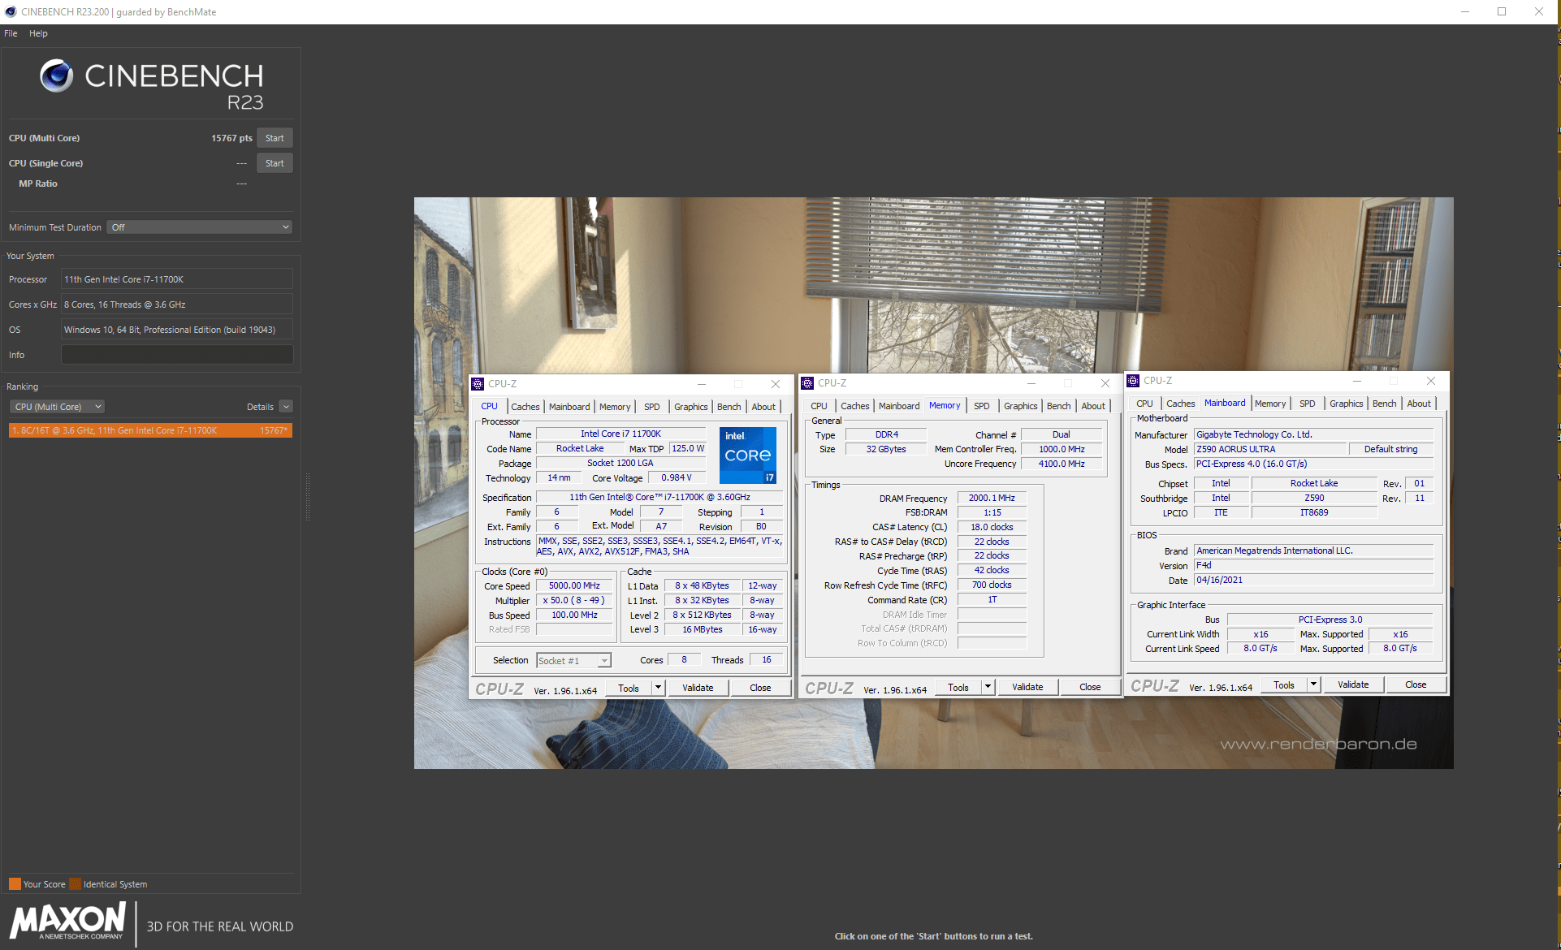
Task: Select the 8C/16T i7-11700K ranking row
Action: click(x=150, y=430)
